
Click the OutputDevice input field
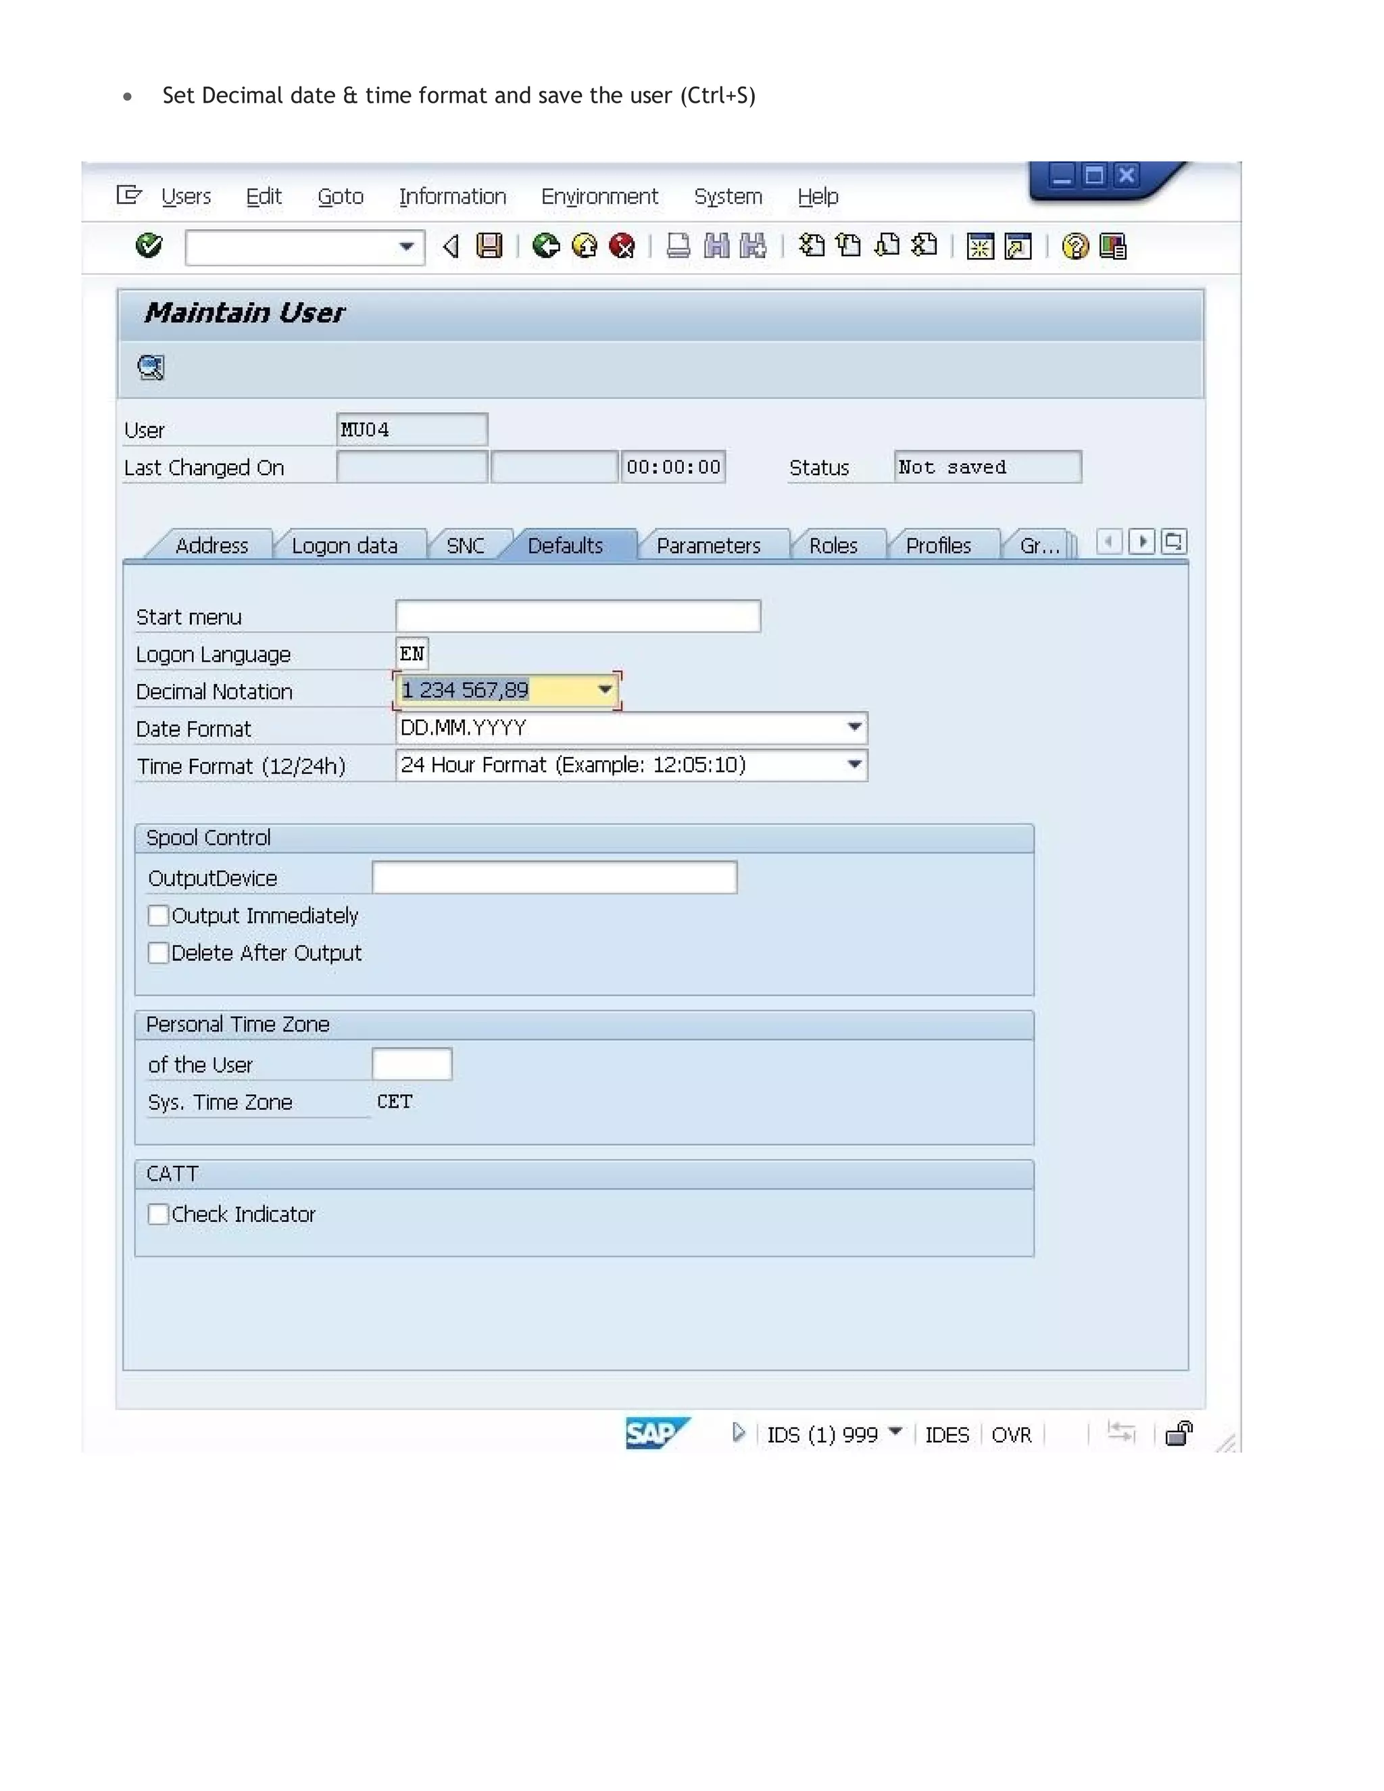click(554, 877)
